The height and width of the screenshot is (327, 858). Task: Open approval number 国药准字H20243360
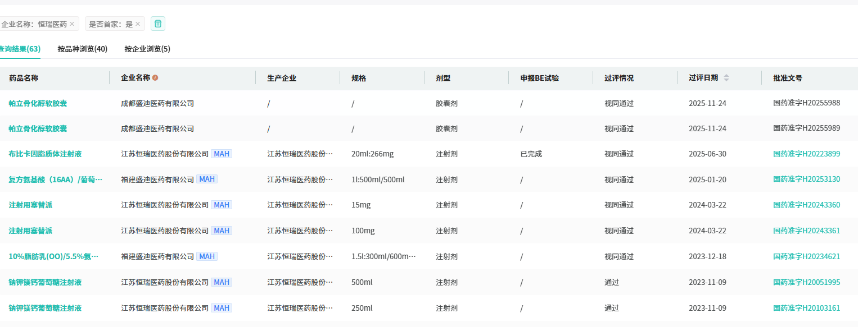click(x=807, y=205)
